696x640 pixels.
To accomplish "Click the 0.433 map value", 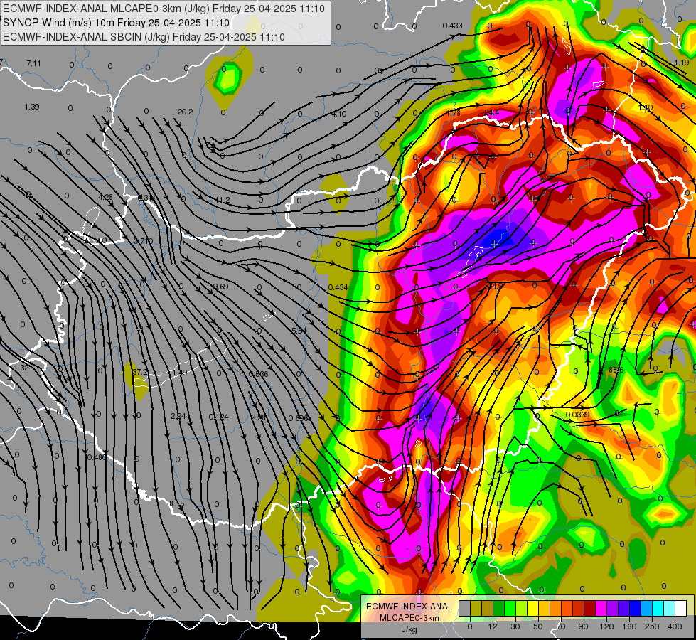I will click(452, 26).
